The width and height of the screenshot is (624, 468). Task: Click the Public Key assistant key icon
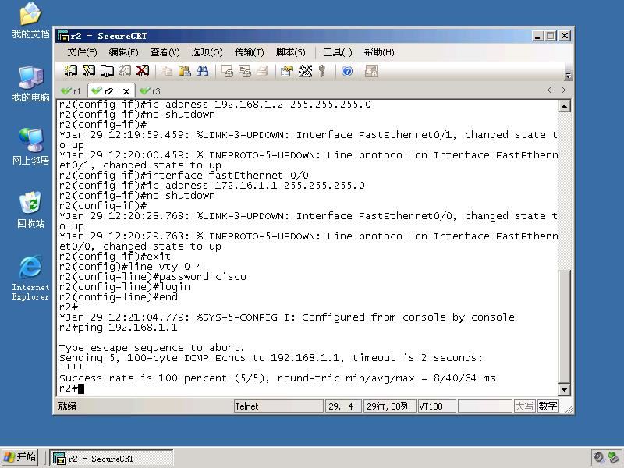click(x=322, y=71)
